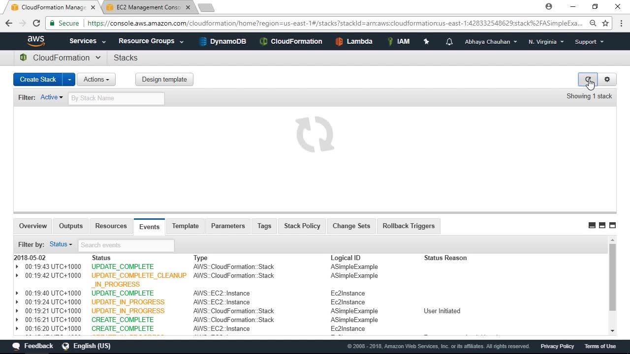This screenshot has height=354, width=630.
Task: Open the Active stack filter dropdown
Action: coord(52,97)
